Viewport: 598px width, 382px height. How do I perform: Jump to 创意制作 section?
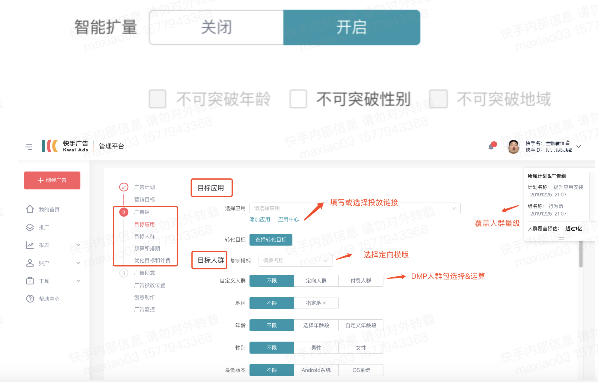pos(144,297)
